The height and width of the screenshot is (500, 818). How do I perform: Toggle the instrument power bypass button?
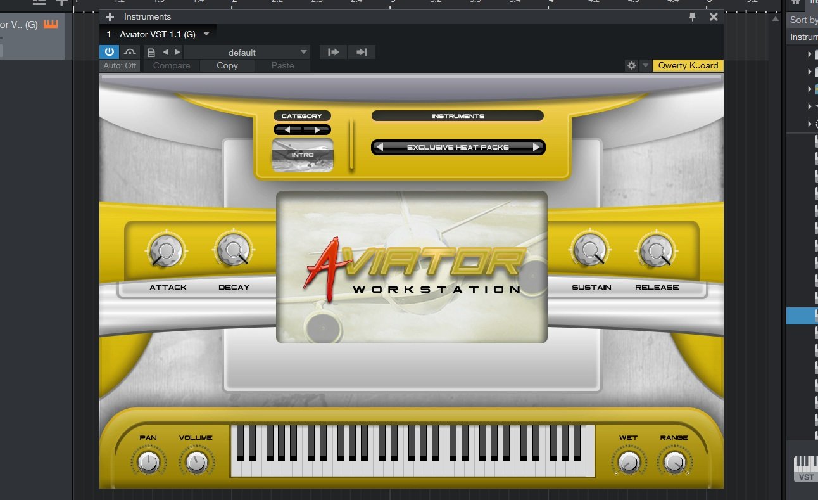coord(109,52)
